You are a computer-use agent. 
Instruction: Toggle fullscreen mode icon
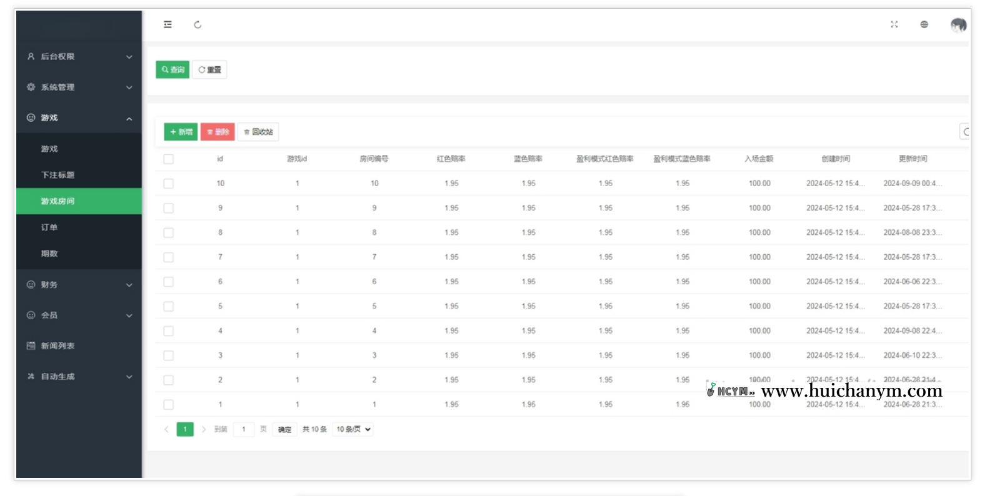[x=894, y=24]
